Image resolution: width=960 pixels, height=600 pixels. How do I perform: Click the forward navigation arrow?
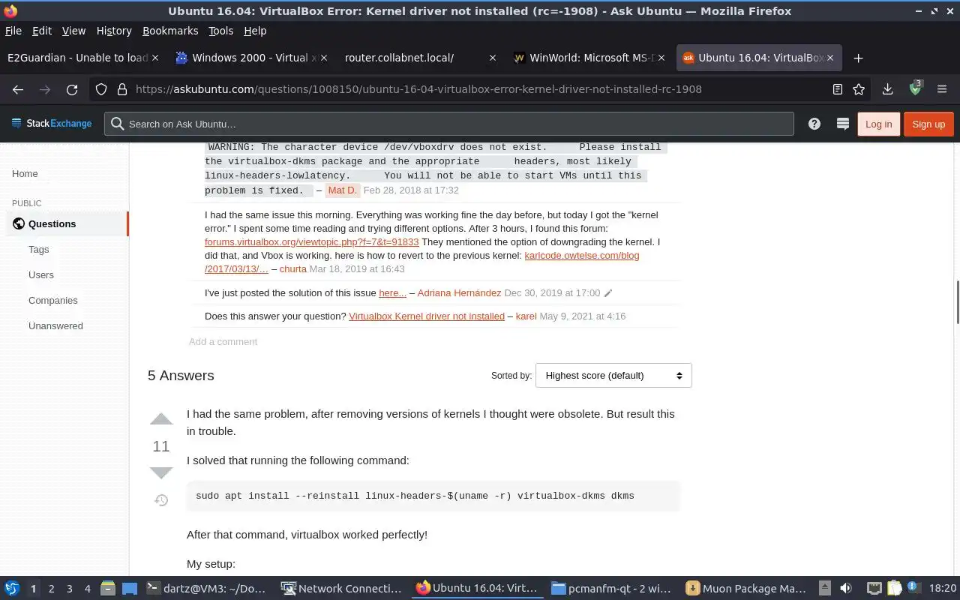(45, 89)
